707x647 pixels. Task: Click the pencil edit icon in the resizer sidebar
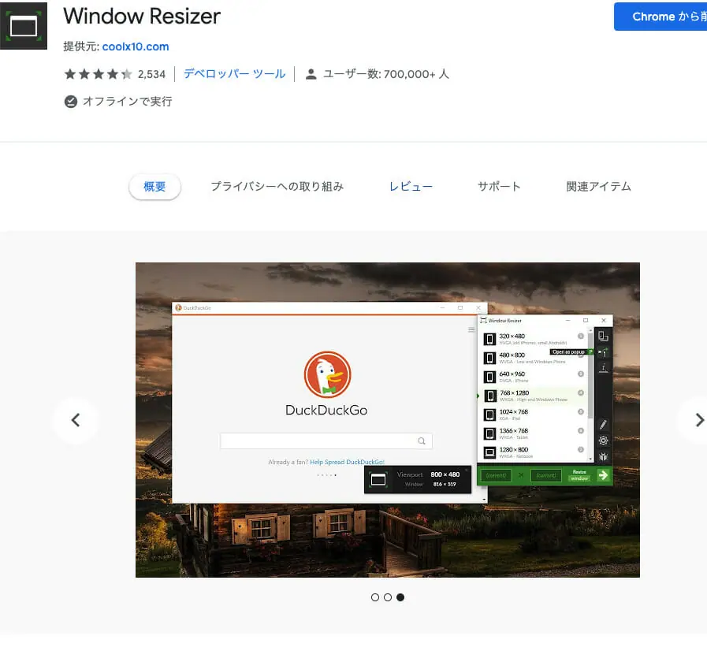tap(604, 425)
